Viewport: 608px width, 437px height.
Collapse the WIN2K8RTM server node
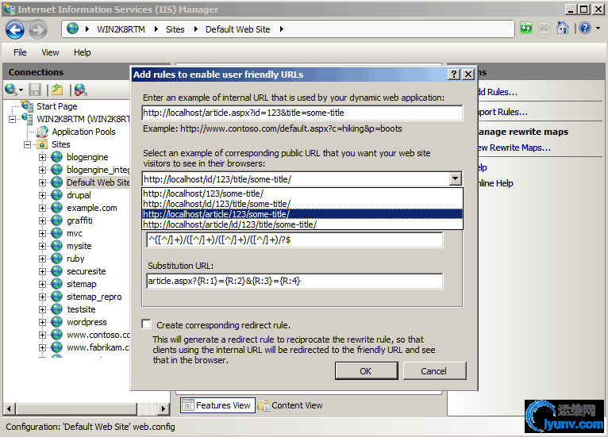(12, 119)
